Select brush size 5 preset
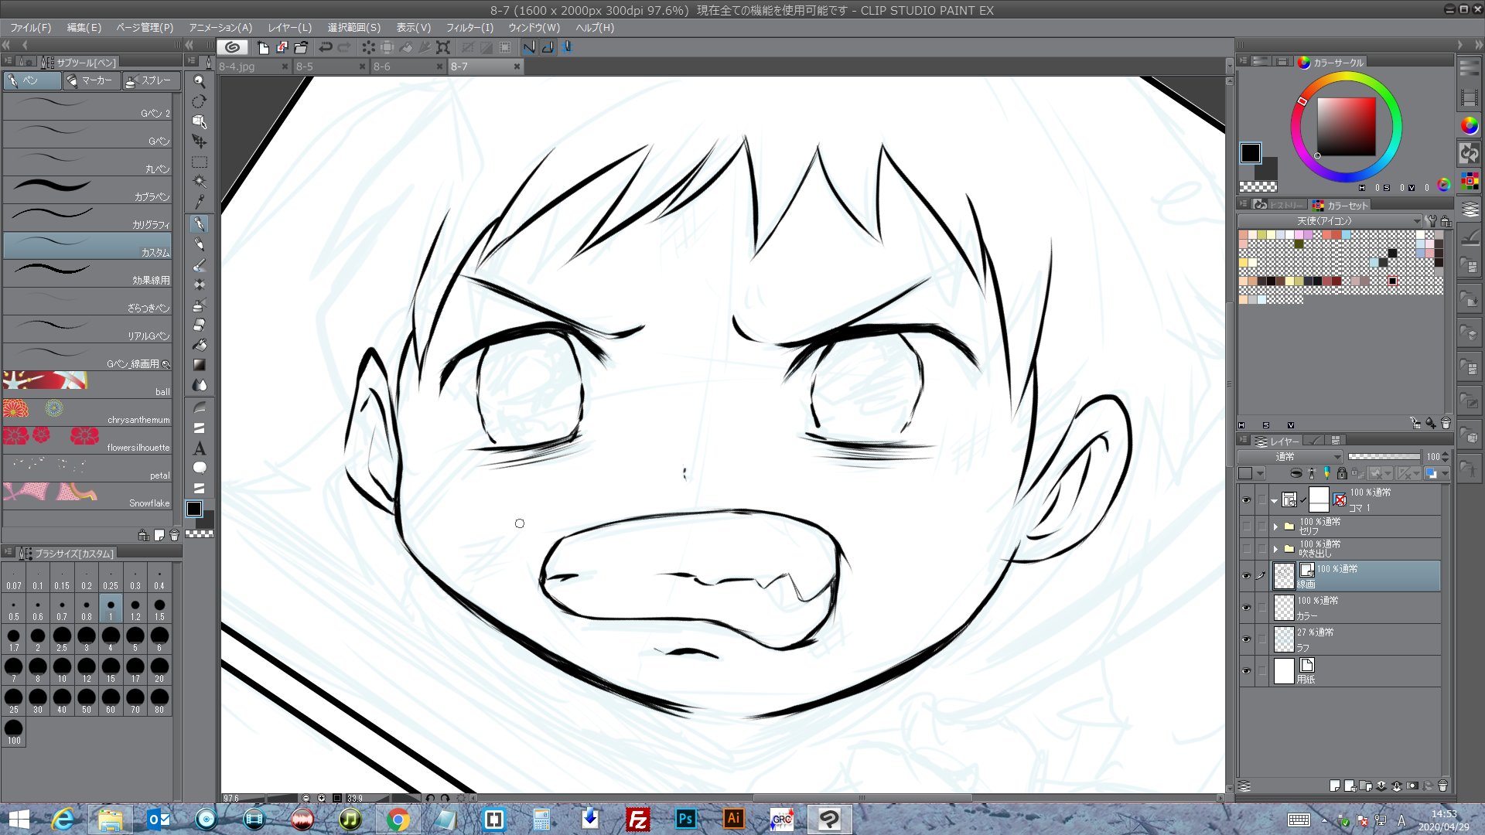The width and height of the screenshot is (1485, 835). pyautogui.click(x=135, y=638)
